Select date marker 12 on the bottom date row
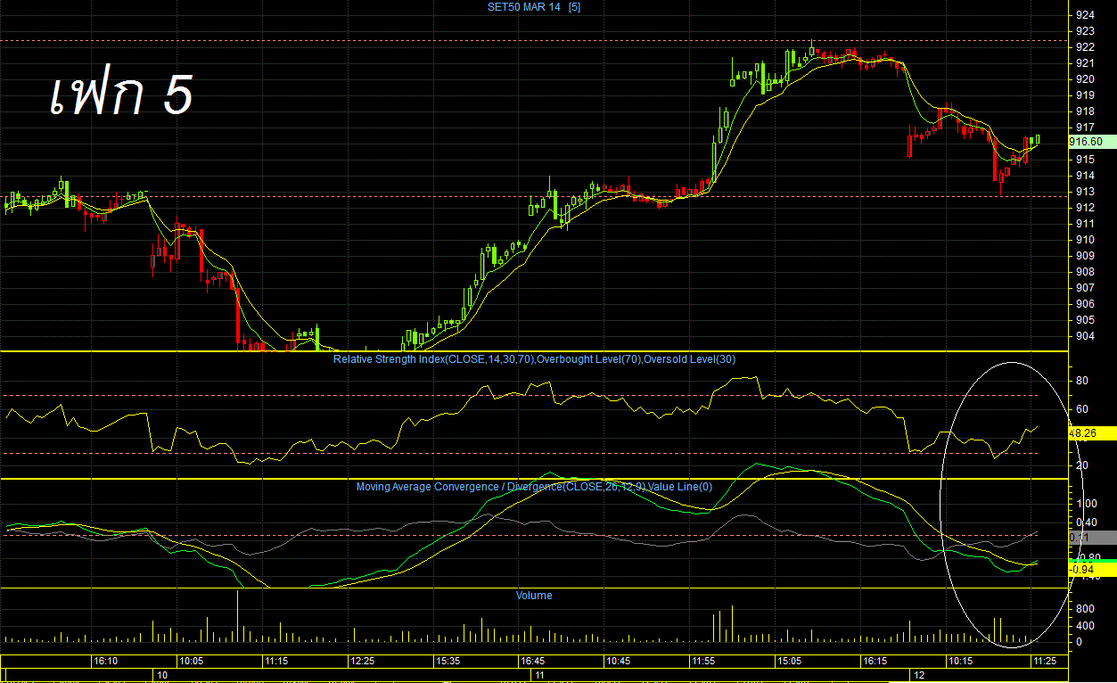 (x=920, y=676)
